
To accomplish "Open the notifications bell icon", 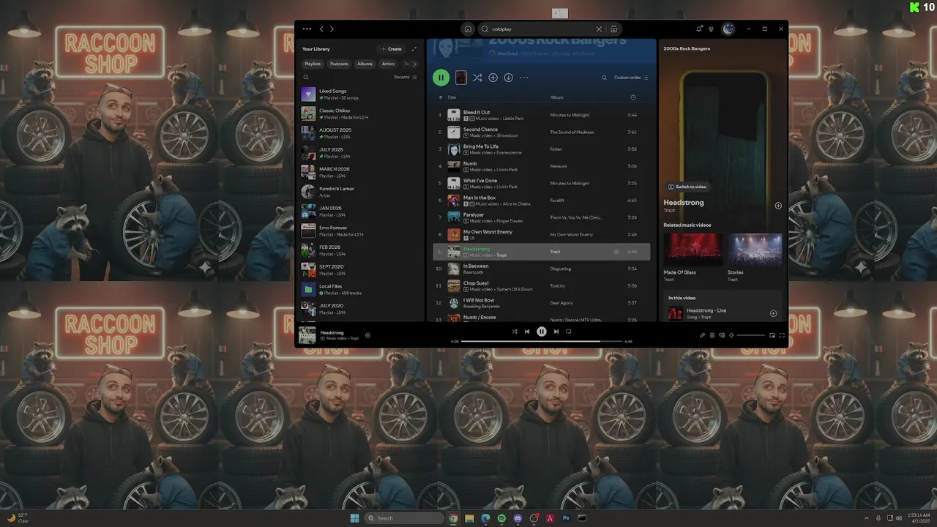I will click(x=700, y=29).
